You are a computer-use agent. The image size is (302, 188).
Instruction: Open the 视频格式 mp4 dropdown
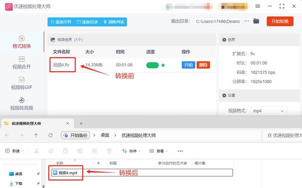268,111
